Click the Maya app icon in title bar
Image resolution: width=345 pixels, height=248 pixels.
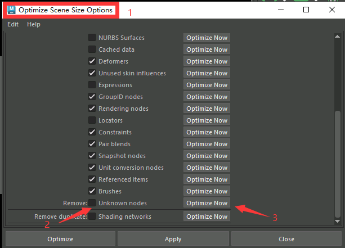point(11,10)
